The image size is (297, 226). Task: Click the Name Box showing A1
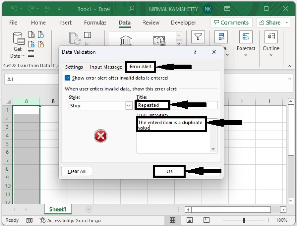click(31, 79)
